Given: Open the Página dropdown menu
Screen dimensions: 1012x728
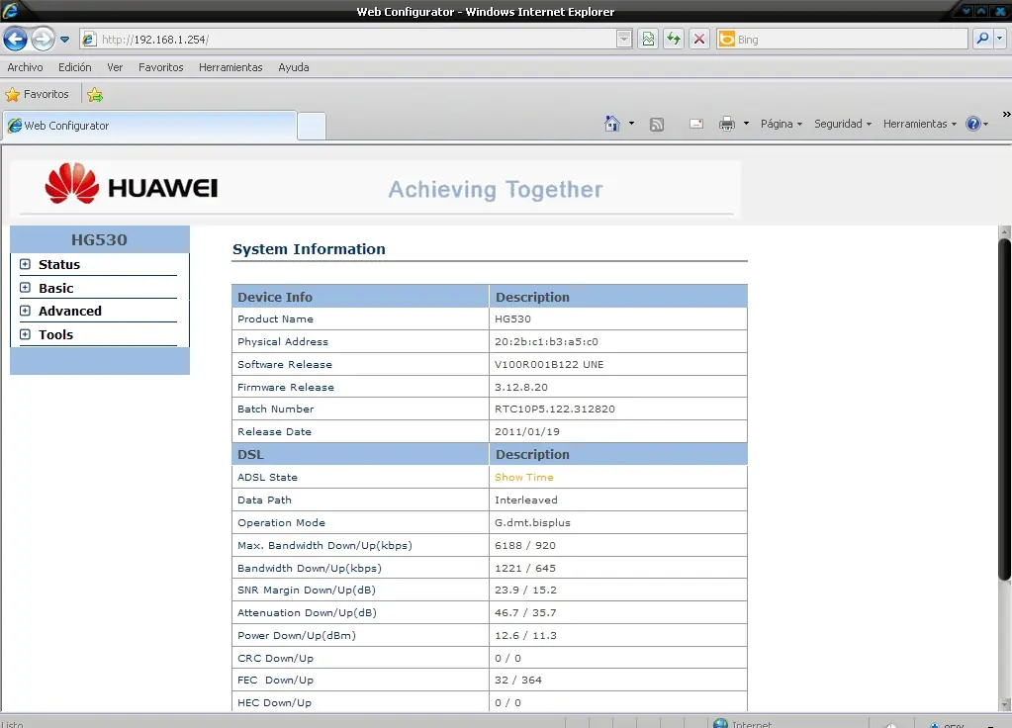Looking at the screenshot, I should click(781, 125).
